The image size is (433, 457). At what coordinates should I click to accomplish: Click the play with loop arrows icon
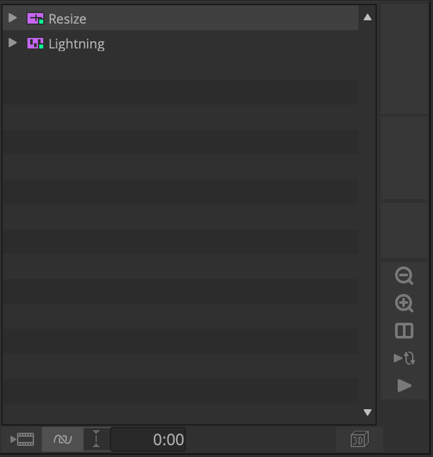pos(404,358)
